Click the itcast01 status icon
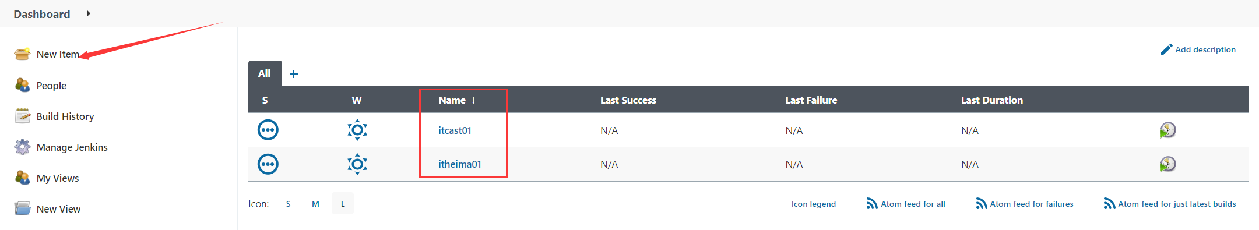Image resolution: width=1259 pixels, height=230 pixels. coord(268,130)
